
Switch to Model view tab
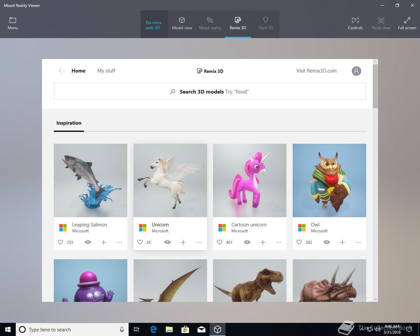click(x=182, y=24)
